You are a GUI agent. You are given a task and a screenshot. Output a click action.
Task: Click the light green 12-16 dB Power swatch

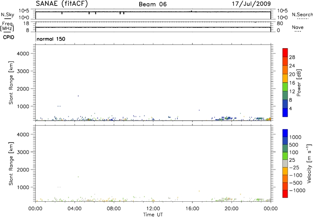point(285,87)
